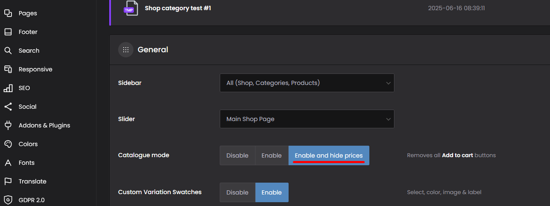The height and width of the screenshot is (206, 550).
Task: Open the Fonts menu item
Action: coord(26,163)
